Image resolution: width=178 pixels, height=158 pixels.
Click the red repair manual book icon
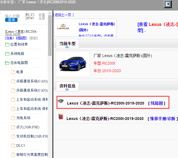pos(61,116)
